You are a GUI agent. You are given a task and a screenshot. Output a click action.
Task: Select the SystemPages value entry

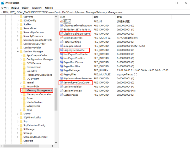[71, 95]
